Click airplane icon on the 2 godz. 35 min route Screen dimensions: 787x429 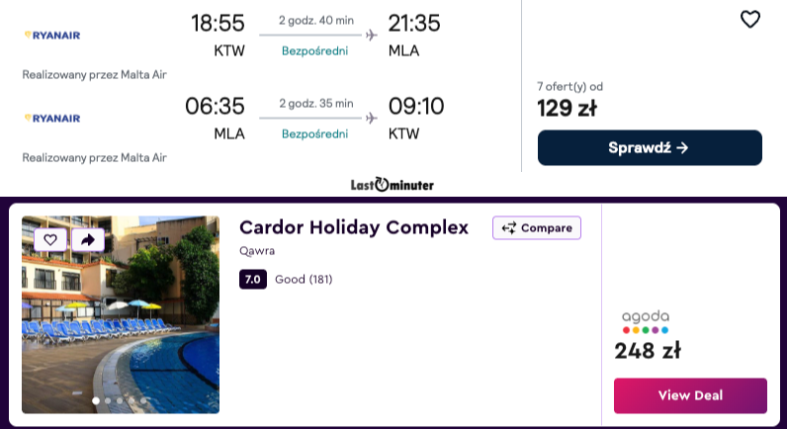tap(372, 118)
